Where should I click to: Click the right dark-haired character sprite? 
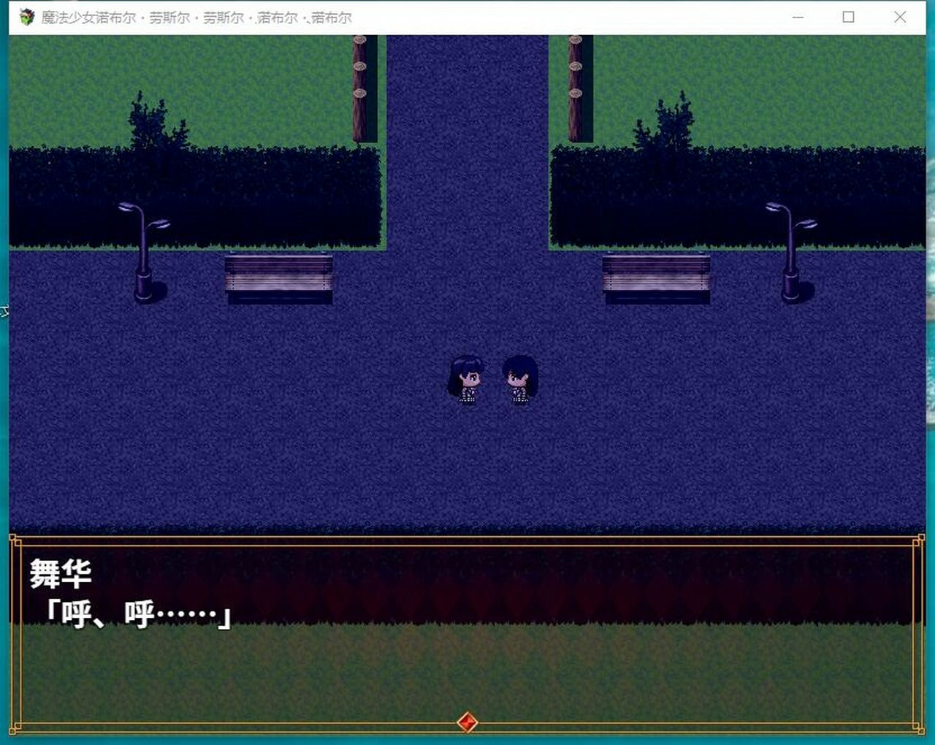click(x=519, y=379)
